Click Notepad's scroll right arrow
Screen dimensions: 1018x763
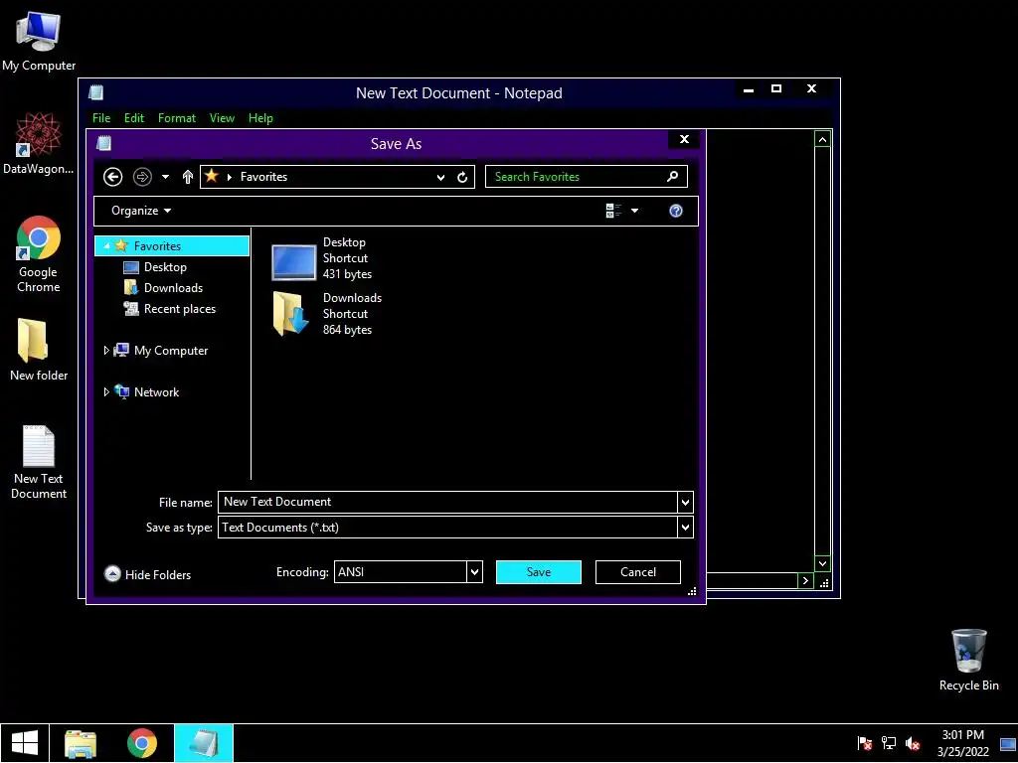pos(805,580)
